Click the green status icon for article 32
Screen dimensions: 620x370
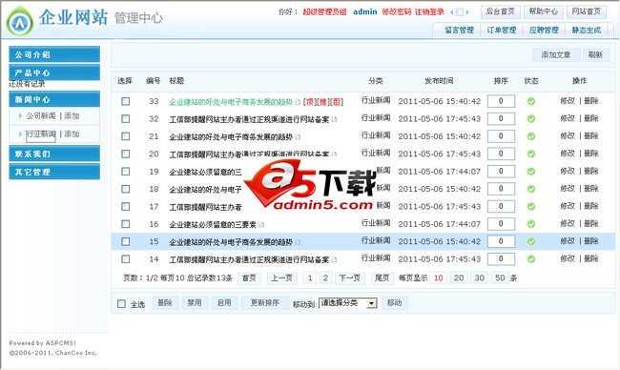tap(531, 119)
